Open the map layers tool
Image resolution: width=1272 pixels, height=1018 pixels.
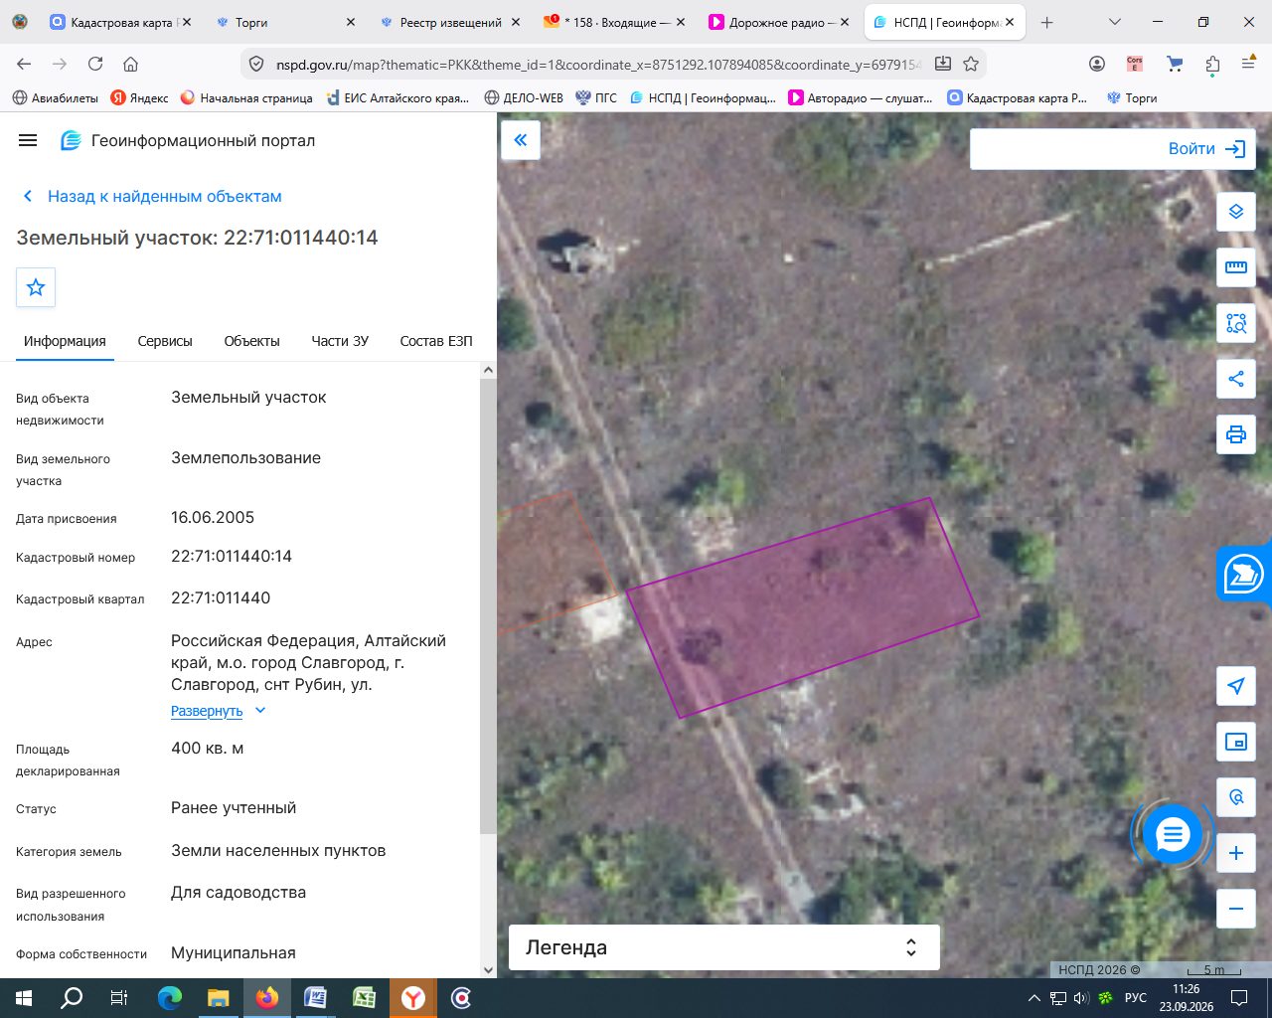point(1236,212)
